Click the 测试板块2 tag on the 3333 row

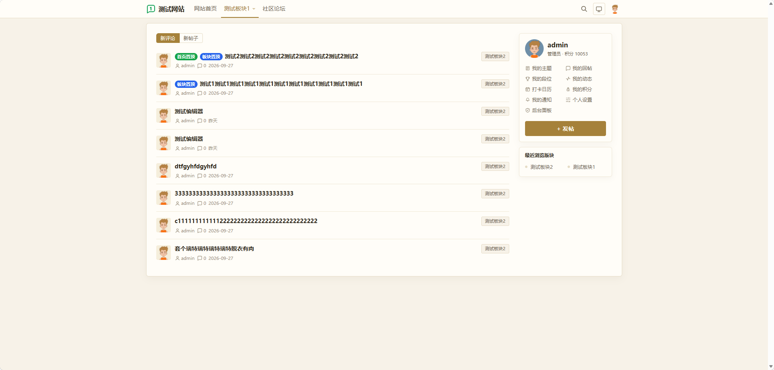pyautogui.click(x=495, y=194)
